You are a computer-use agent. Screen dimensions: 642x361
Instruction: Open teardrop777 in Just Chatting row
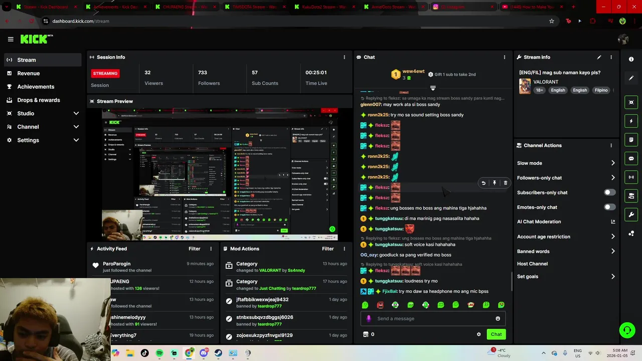303,288
